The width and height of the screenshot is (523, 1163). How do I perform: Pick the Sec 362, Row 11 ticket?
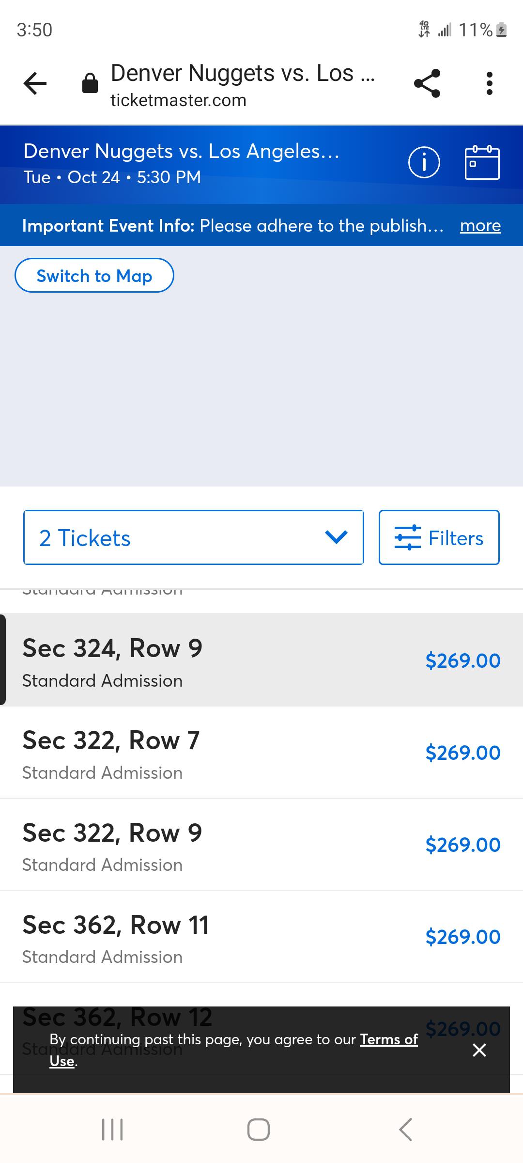[x=261, y=936]
